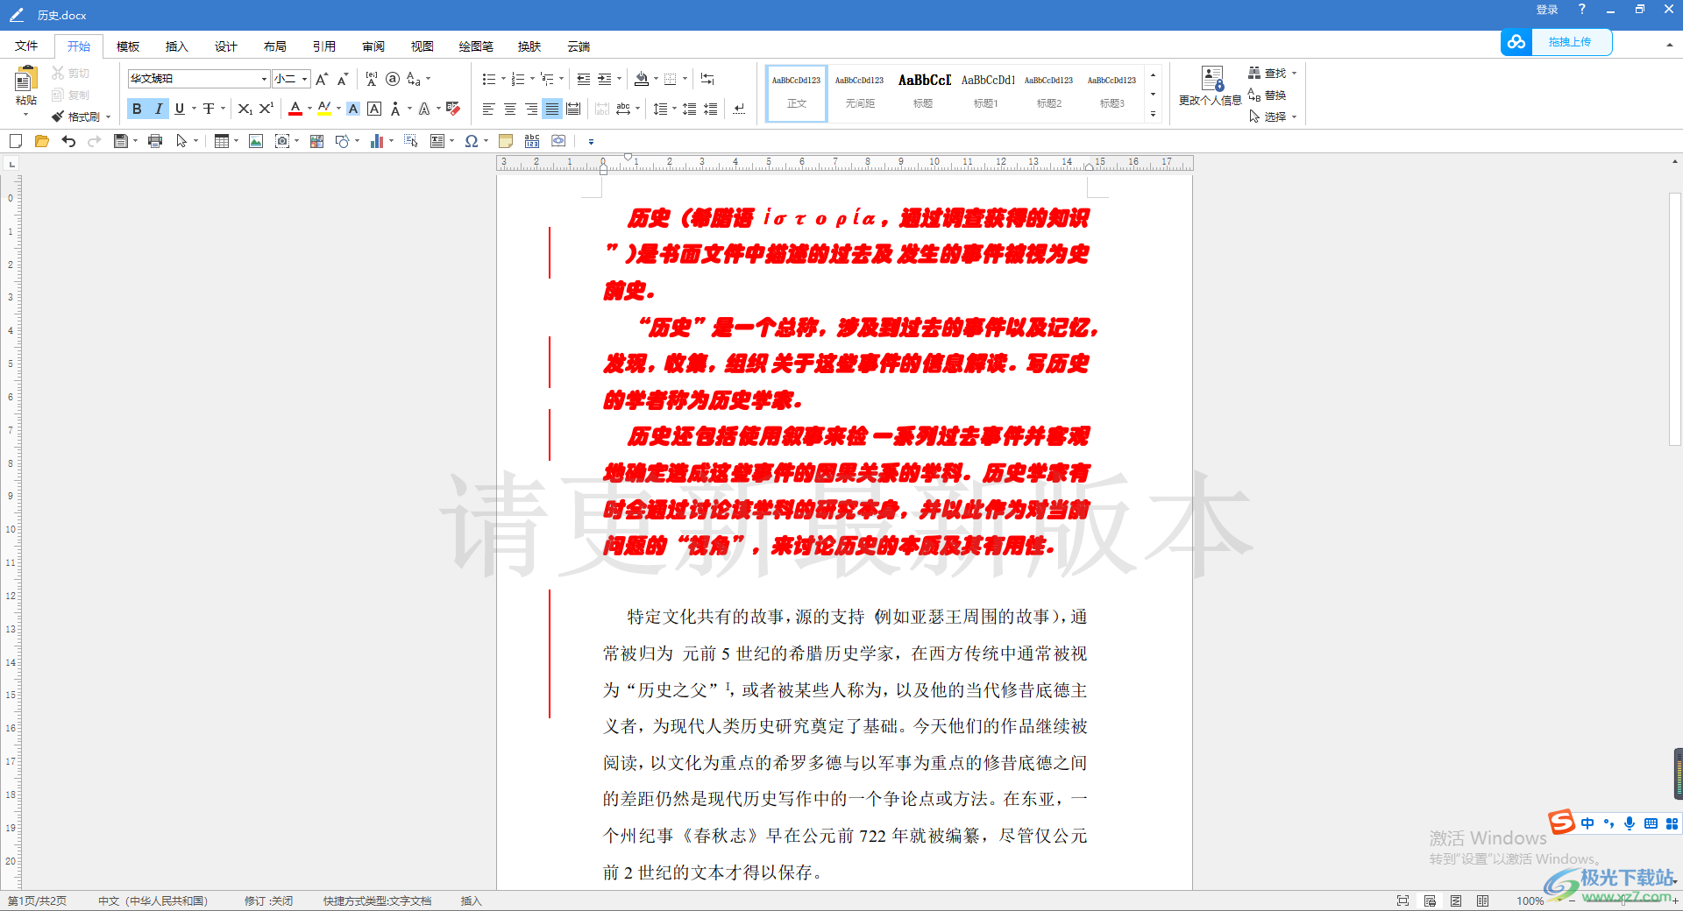Insert a picture using the image icon
The height and width of the screenshot is (911, 1683).
point(256,141)
